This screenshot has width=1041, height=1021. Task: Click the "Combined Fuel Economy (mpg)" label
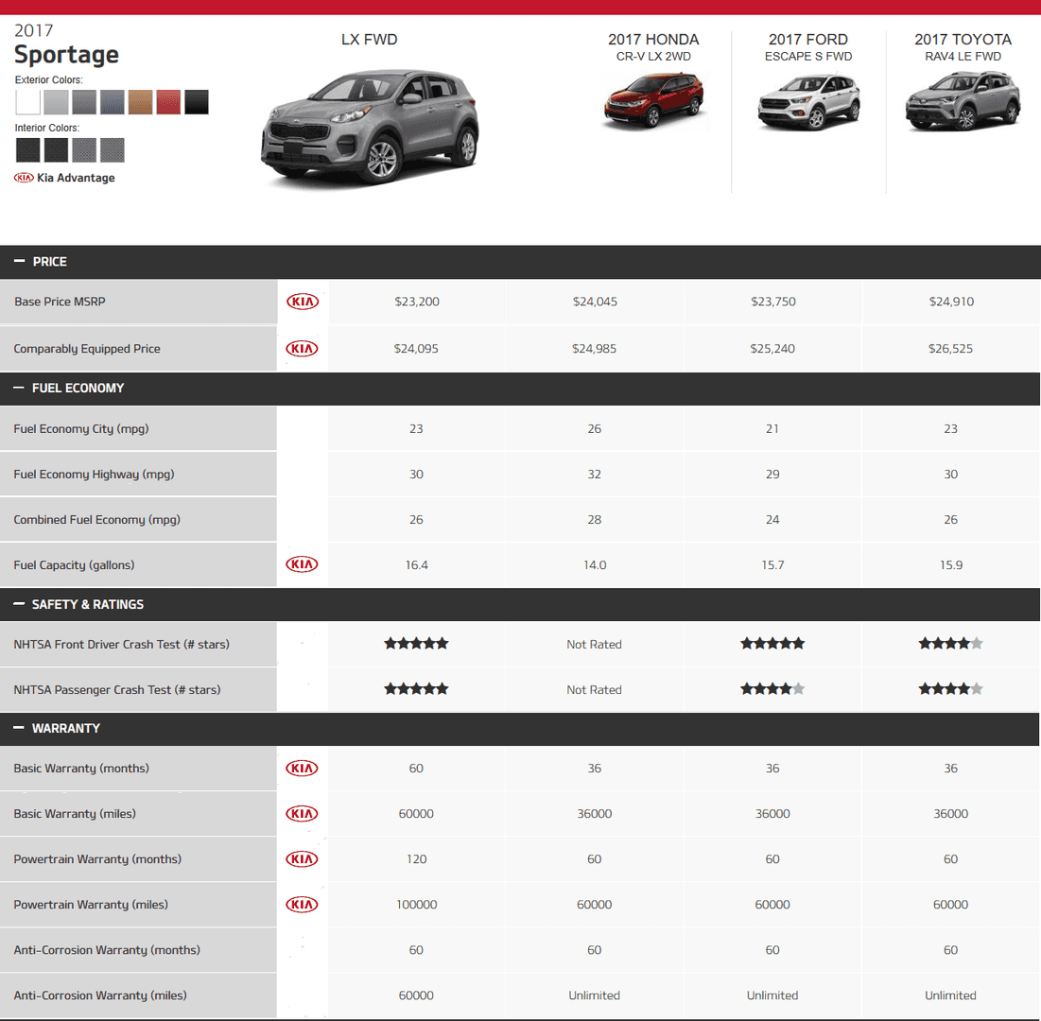97,520
